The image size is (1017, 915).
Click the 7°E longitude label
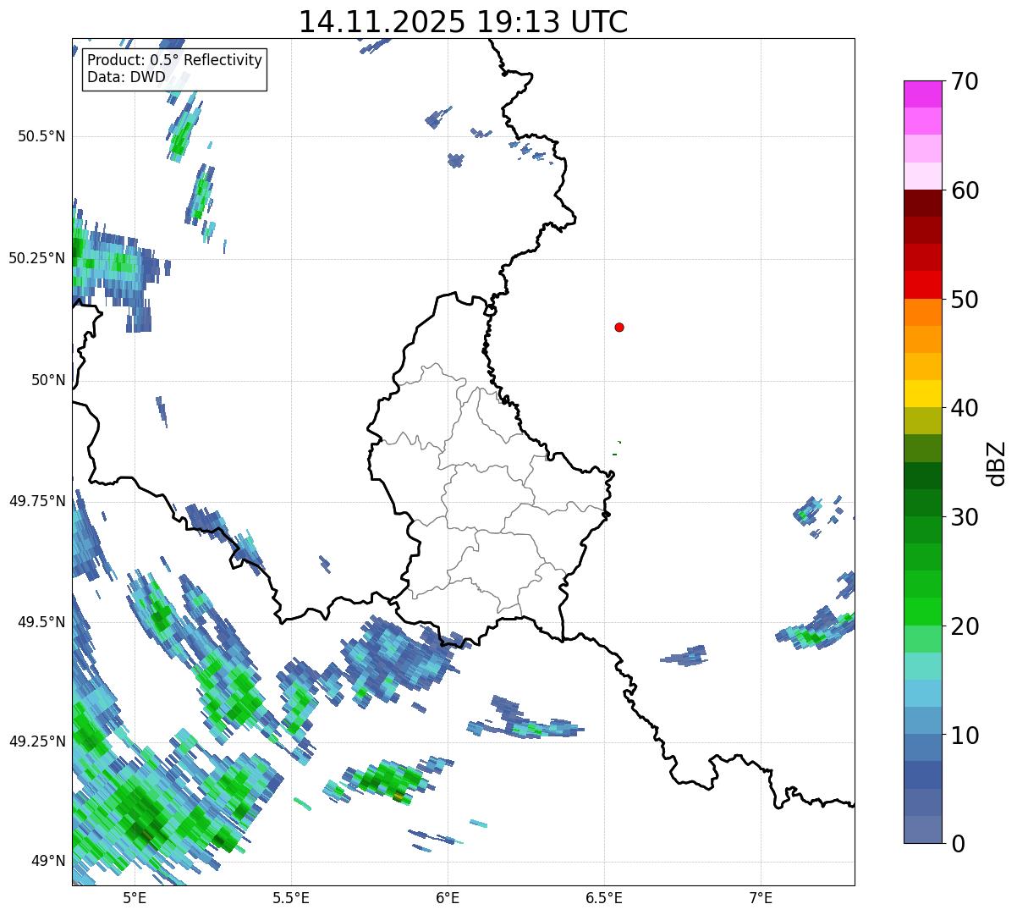point(761,897)
